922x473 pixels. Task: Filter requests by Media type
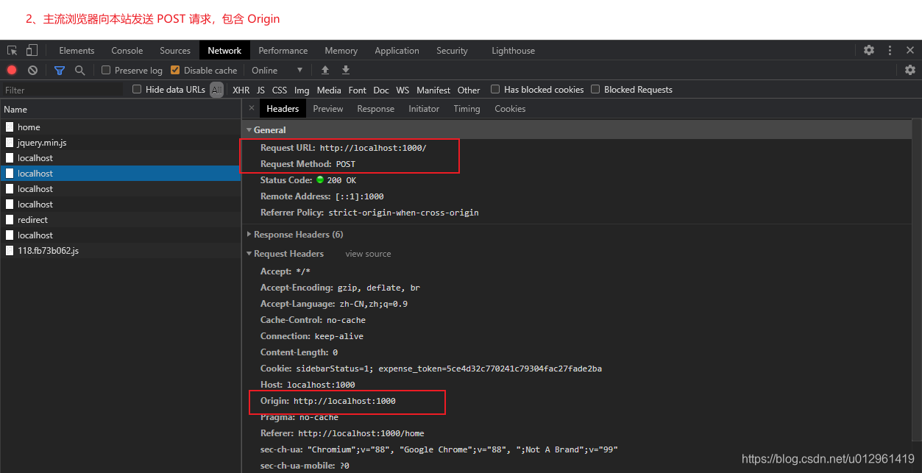[x=329, y=89]
